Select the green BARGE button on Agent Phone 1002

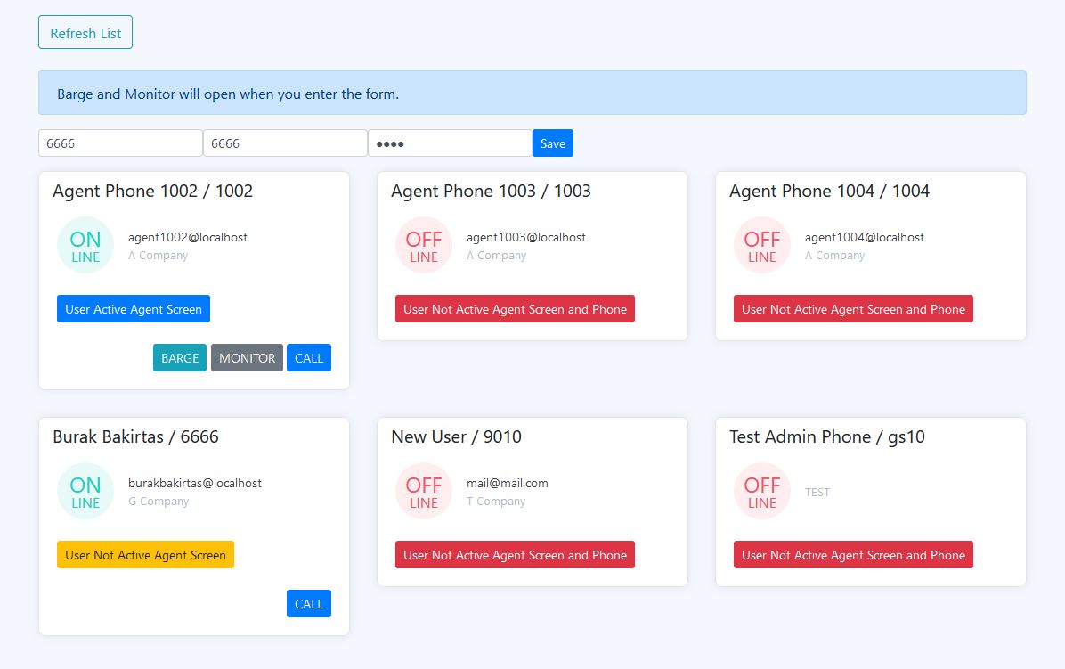coord(179,357)
